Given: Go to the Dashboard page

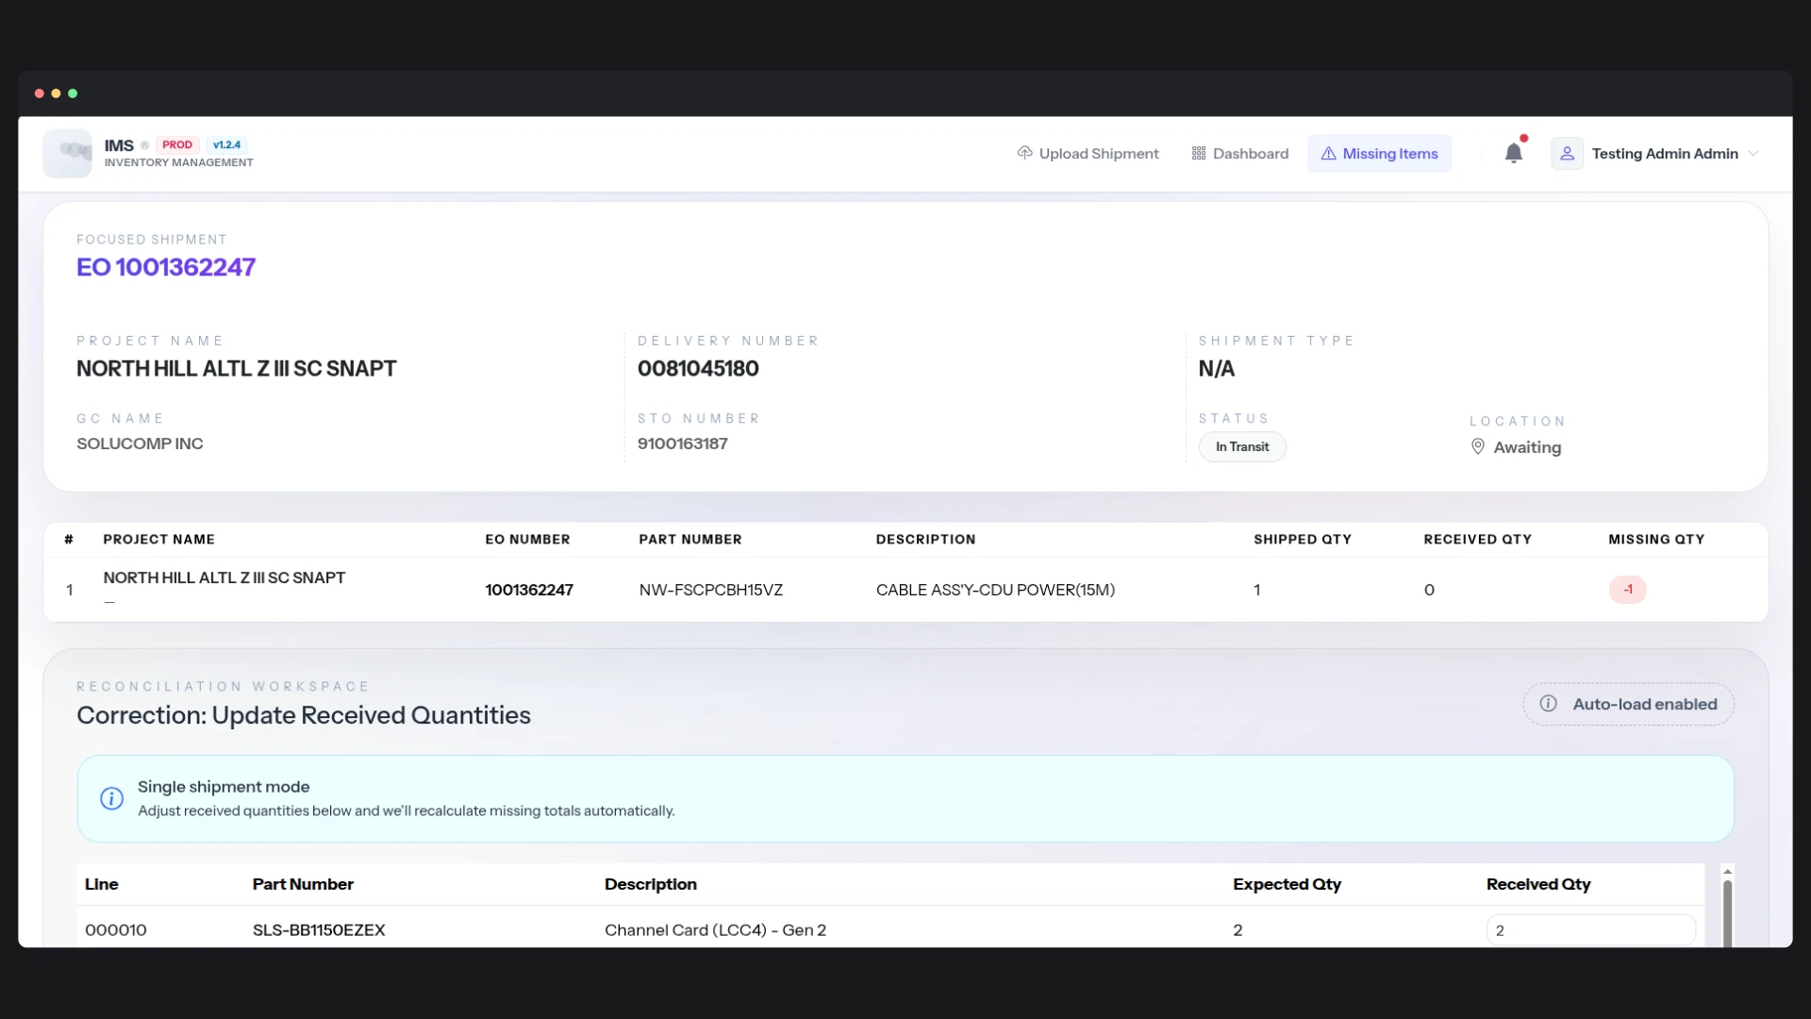Looking at the screenshot, I should click(x=1239, y=154).
